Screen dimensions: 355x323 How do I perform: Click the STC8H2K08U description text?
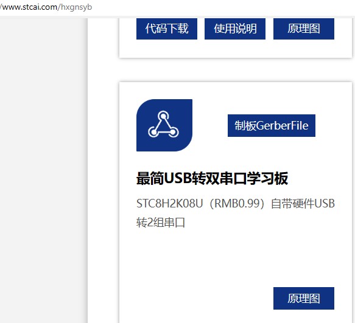click(x=236, y=213)
